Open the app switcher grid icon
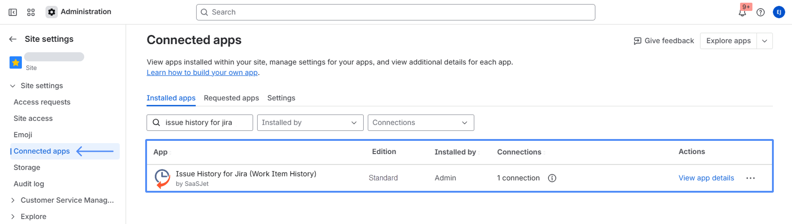The height and width of the screenshot is (224, 792). pos(31,12)
